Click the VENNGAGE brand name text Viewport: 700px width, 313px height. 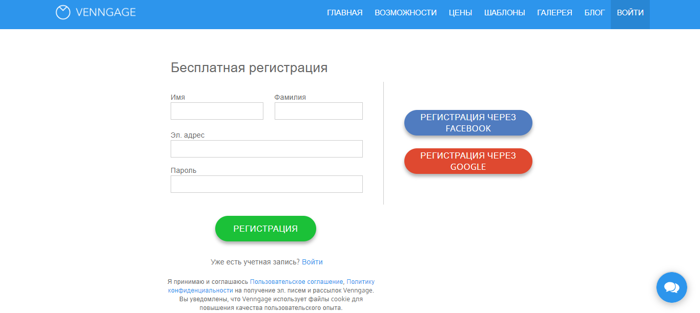tap(106, 13)
